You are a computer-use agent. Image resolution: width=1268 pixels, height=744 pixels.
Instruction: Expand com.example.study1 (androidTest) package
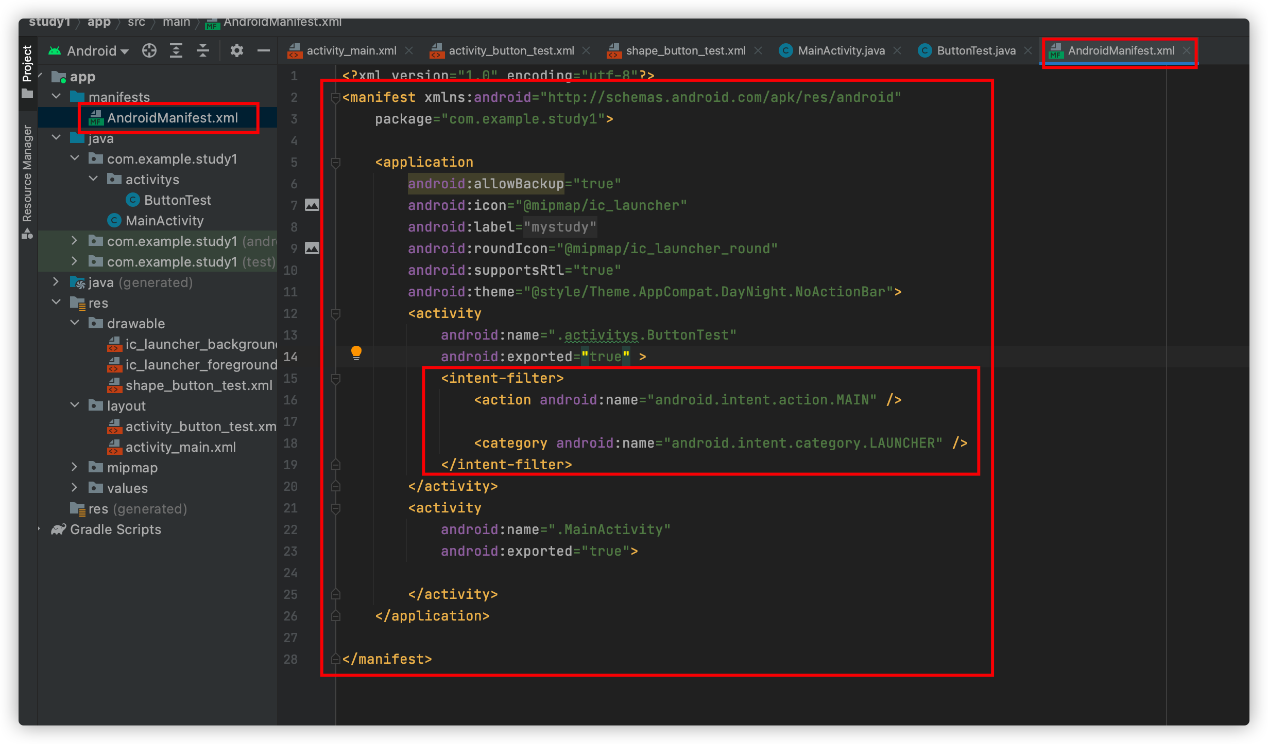coord(75,241)
